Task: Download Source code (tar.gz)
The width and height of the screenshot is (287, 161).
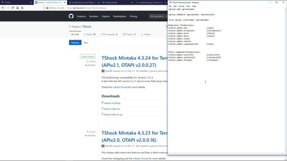Action: pyautogui.click(x=113, y=114)
